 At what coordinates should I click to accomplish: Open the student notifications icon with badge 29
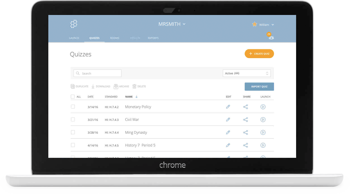(271, 37)
